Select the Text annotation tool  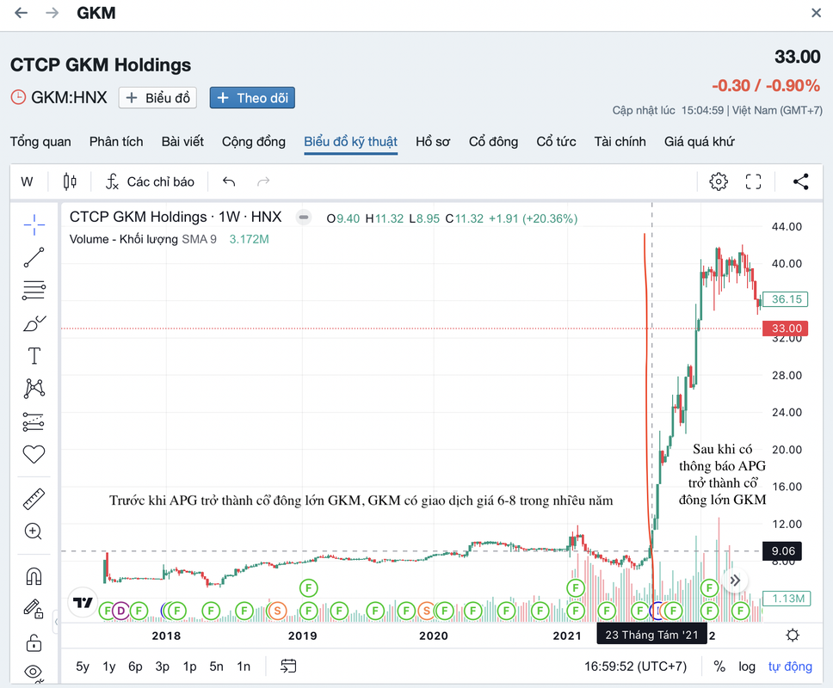coord(34,356)
